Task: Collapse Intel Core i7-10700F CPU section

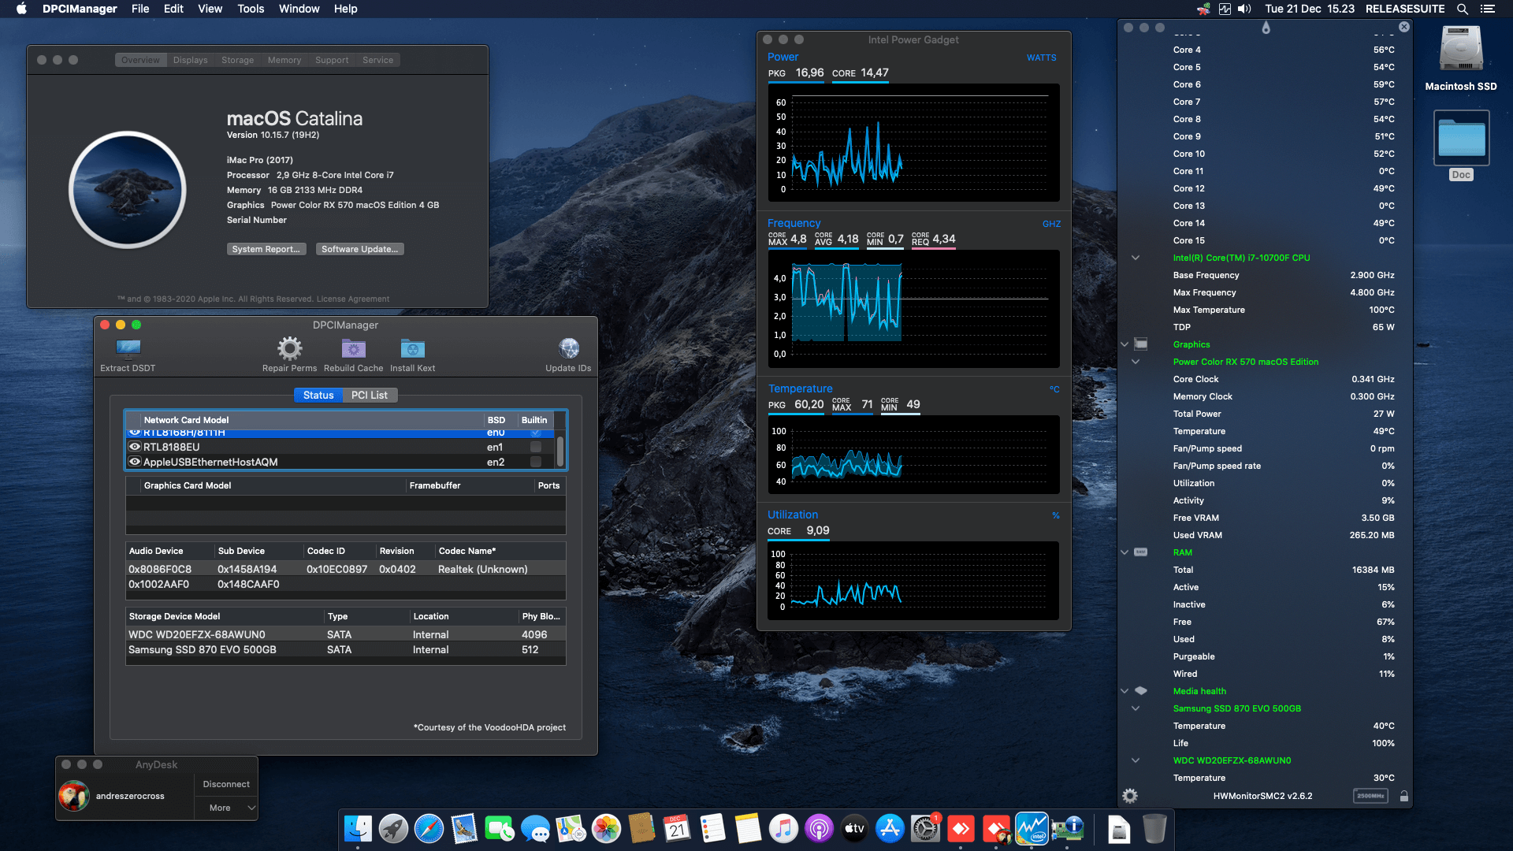Action: click(x=1136, y=258)
